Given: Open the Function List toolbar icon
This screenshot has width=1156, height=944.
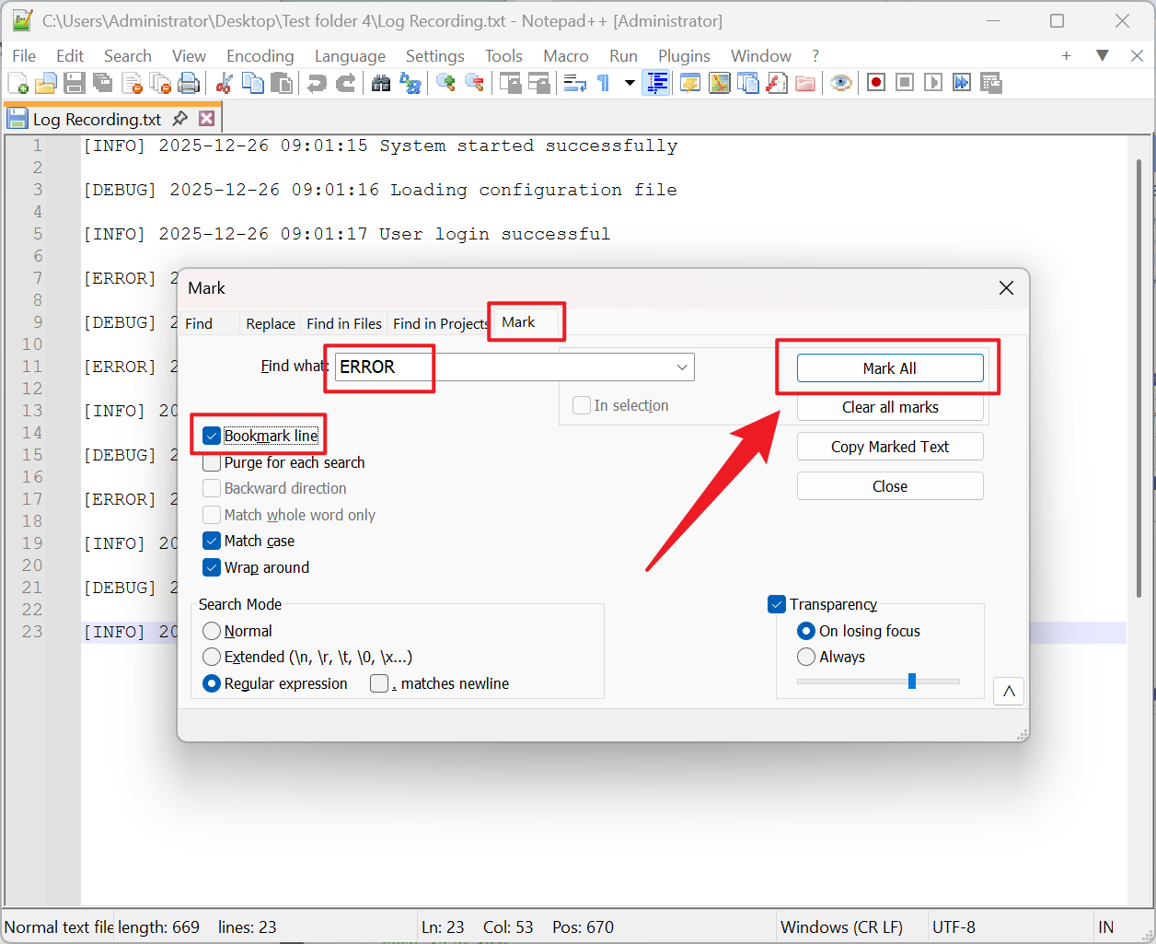Looking at the screenshot, I should 777,84.
